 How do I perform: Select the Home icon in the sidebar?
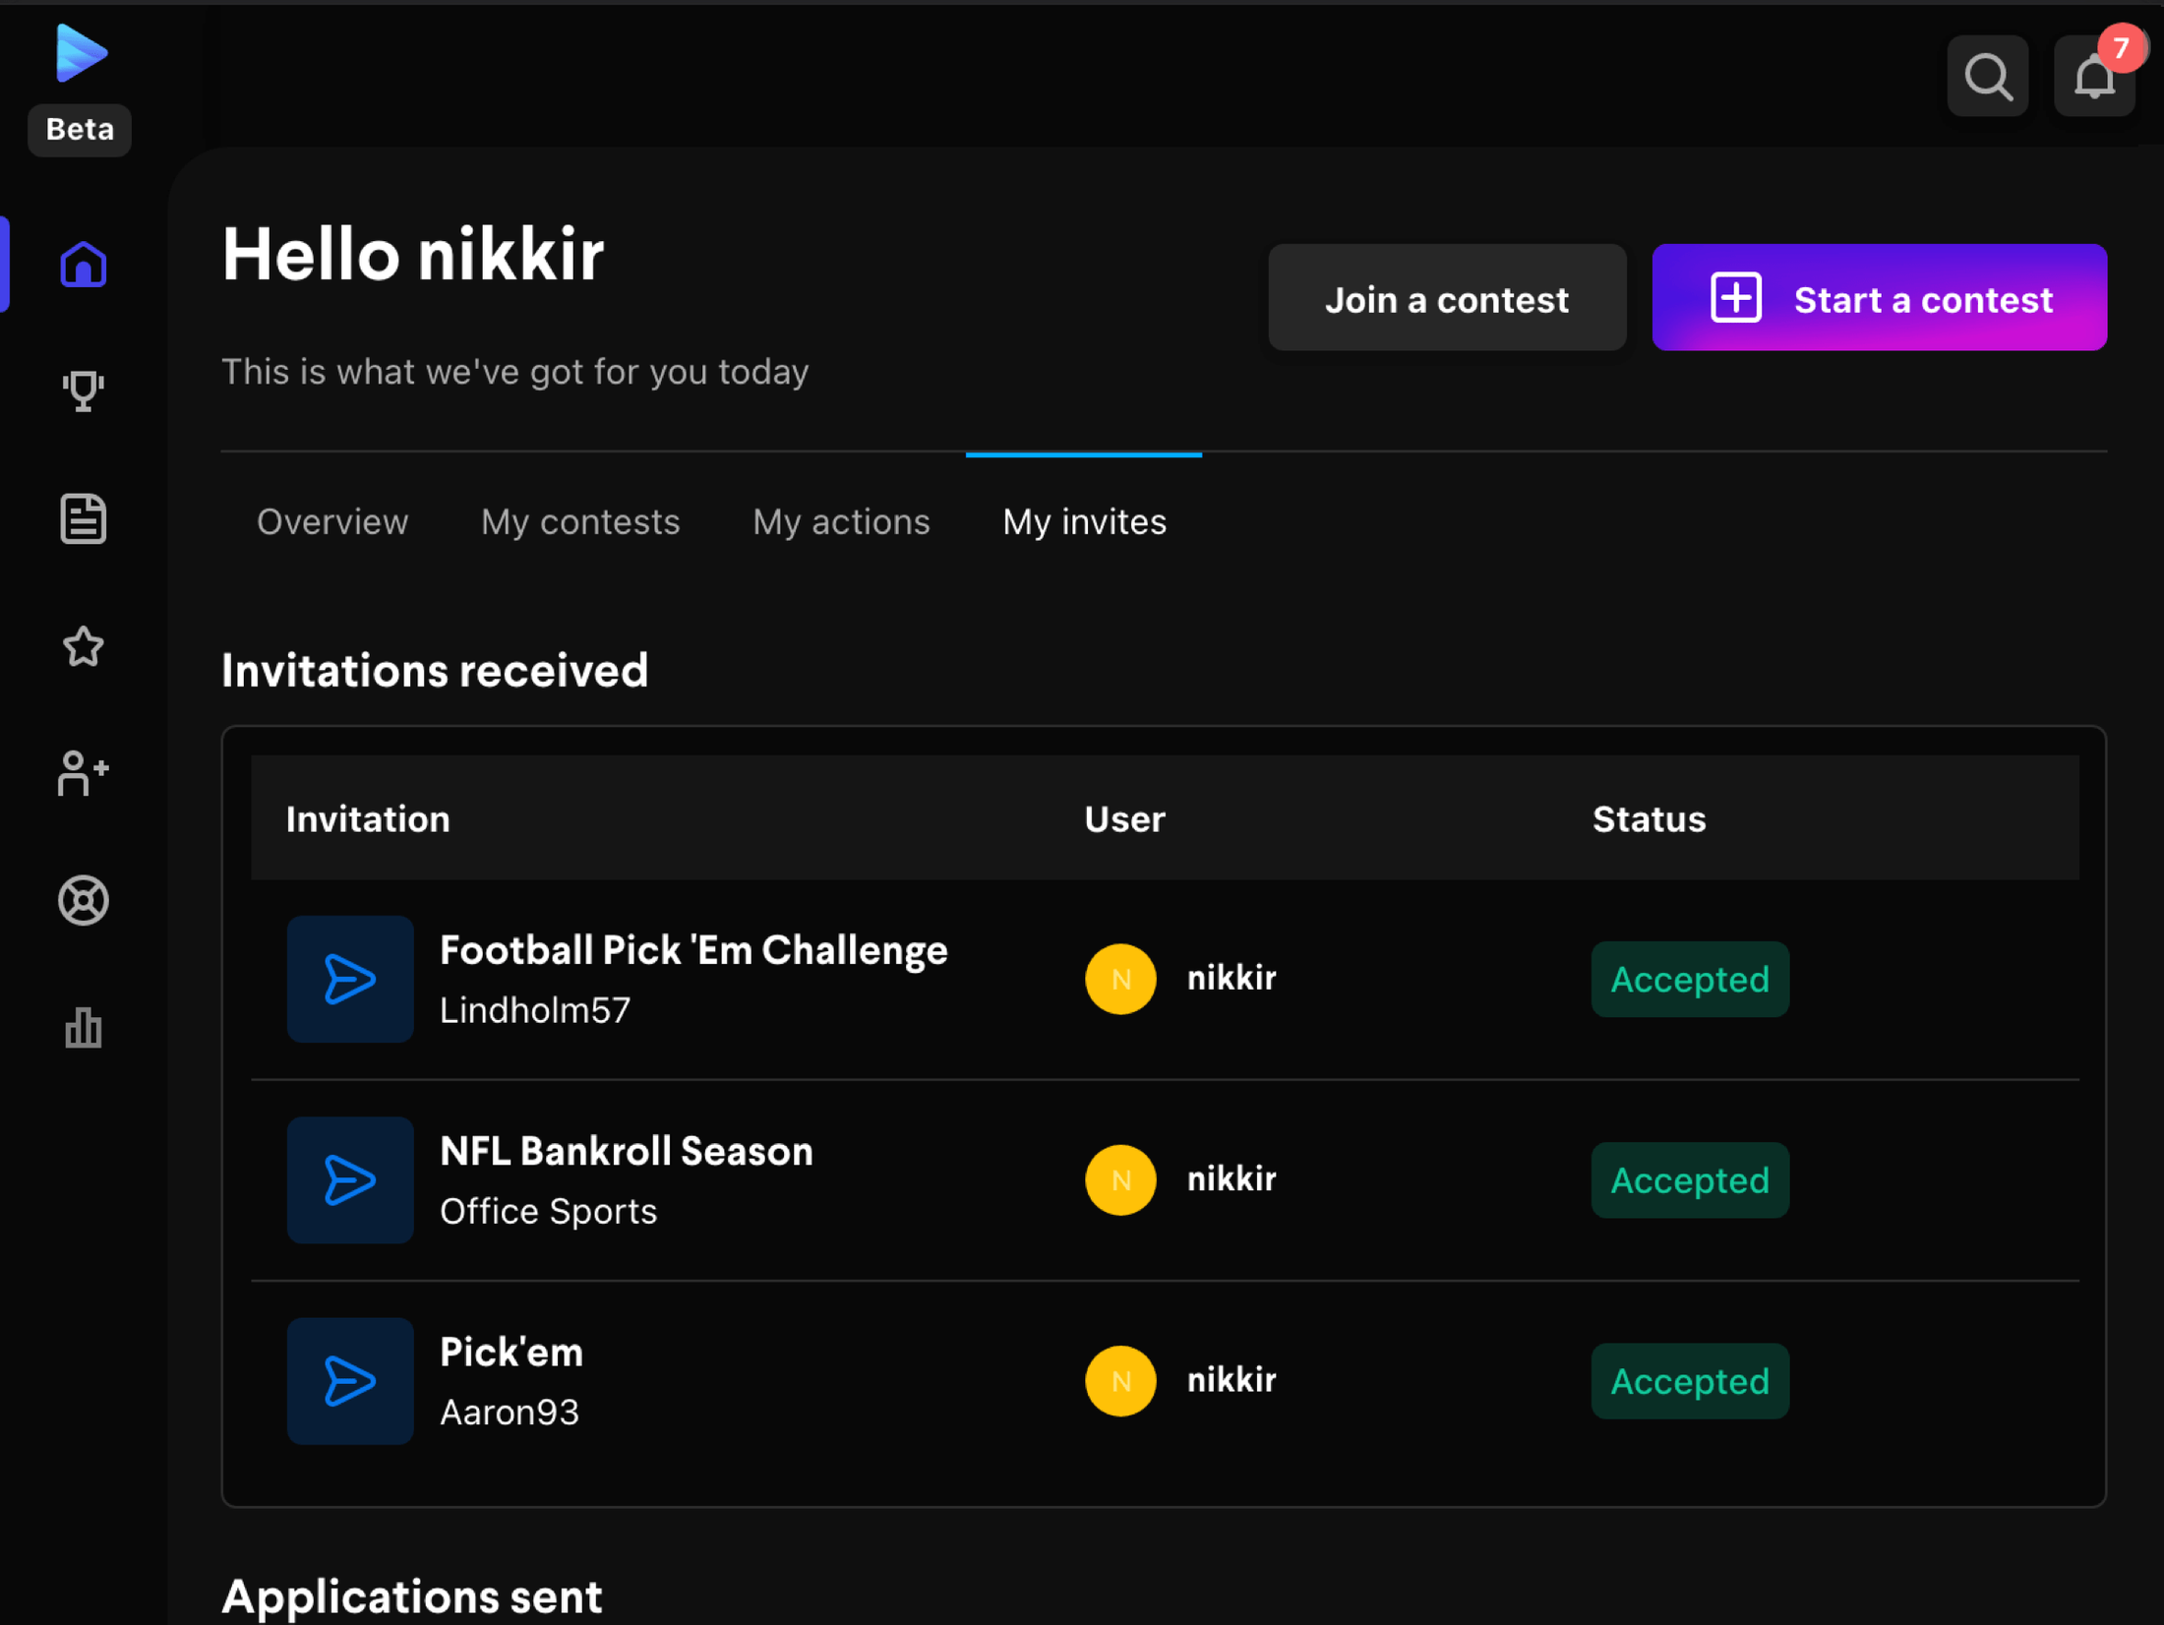point(83,264)
